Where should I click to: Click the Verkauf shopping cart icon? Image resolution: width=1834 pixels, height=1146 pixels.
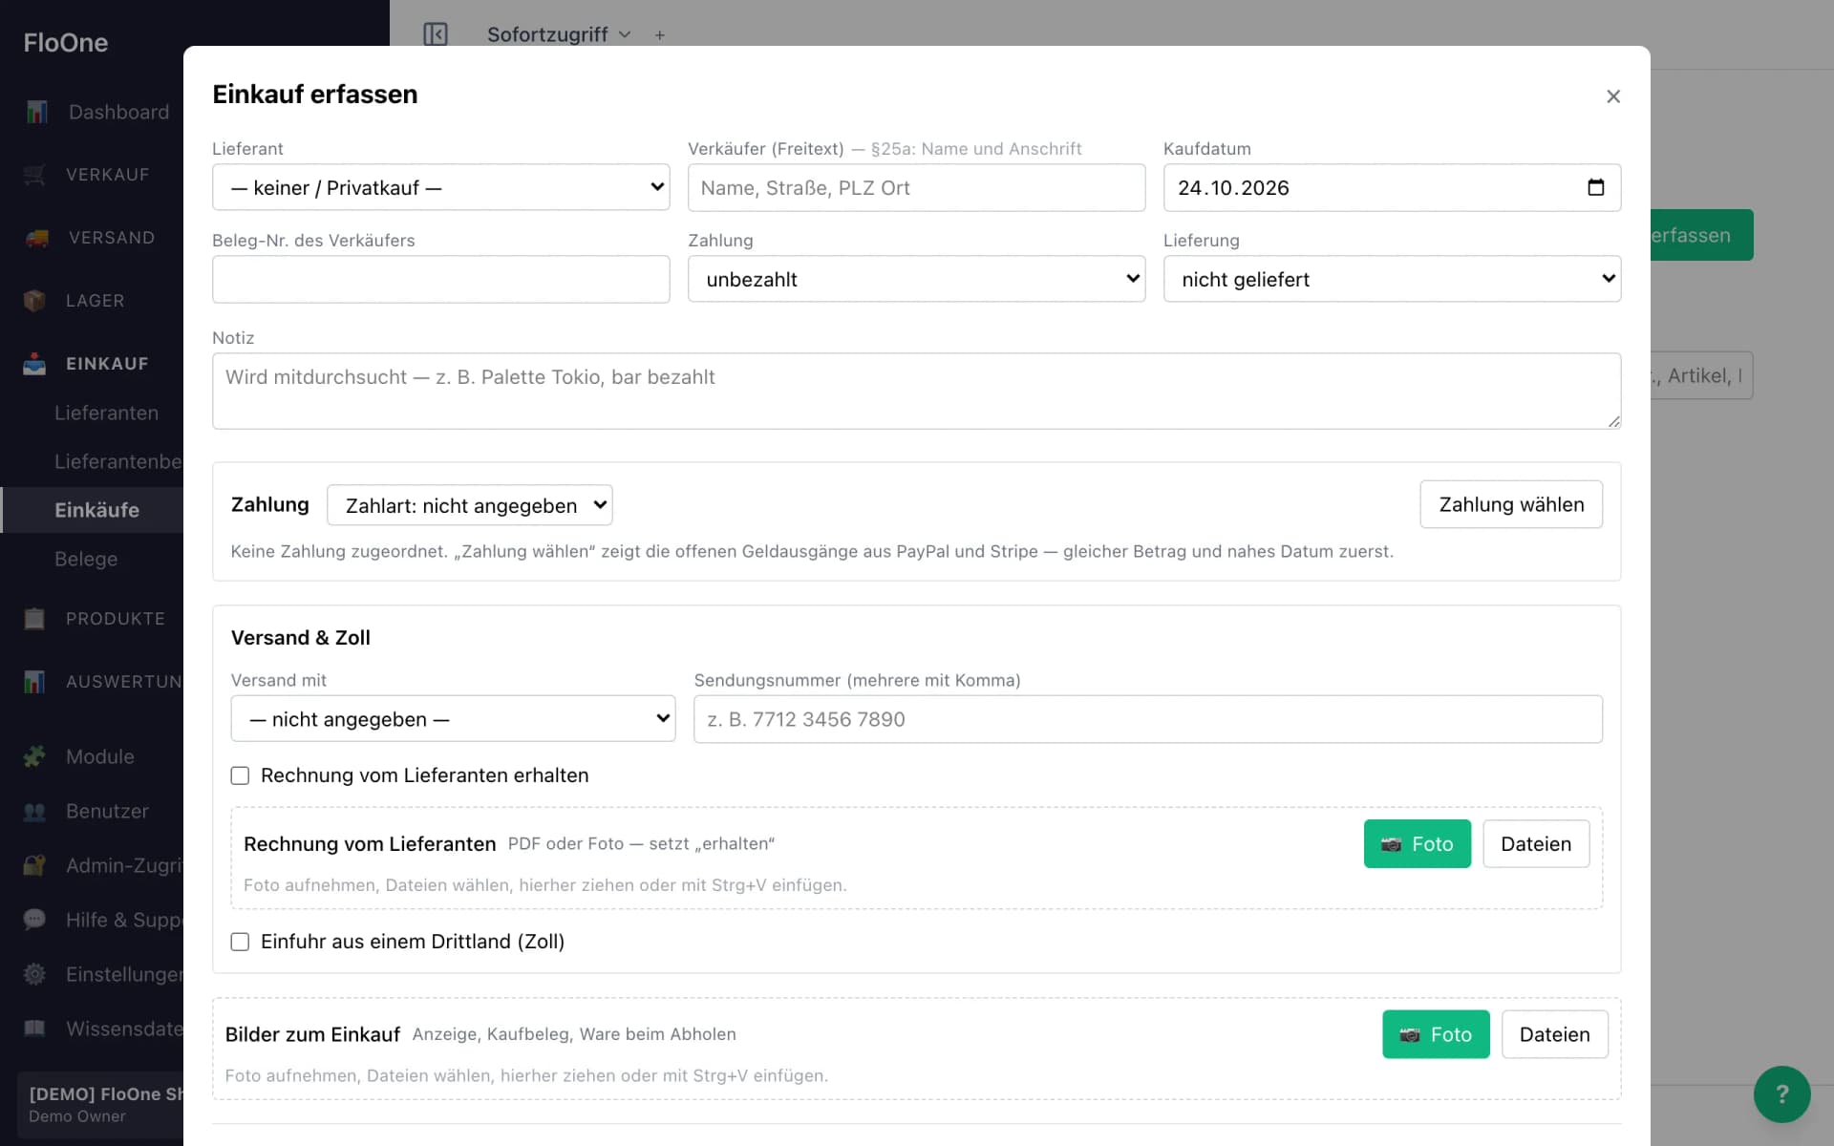[34, 175]
